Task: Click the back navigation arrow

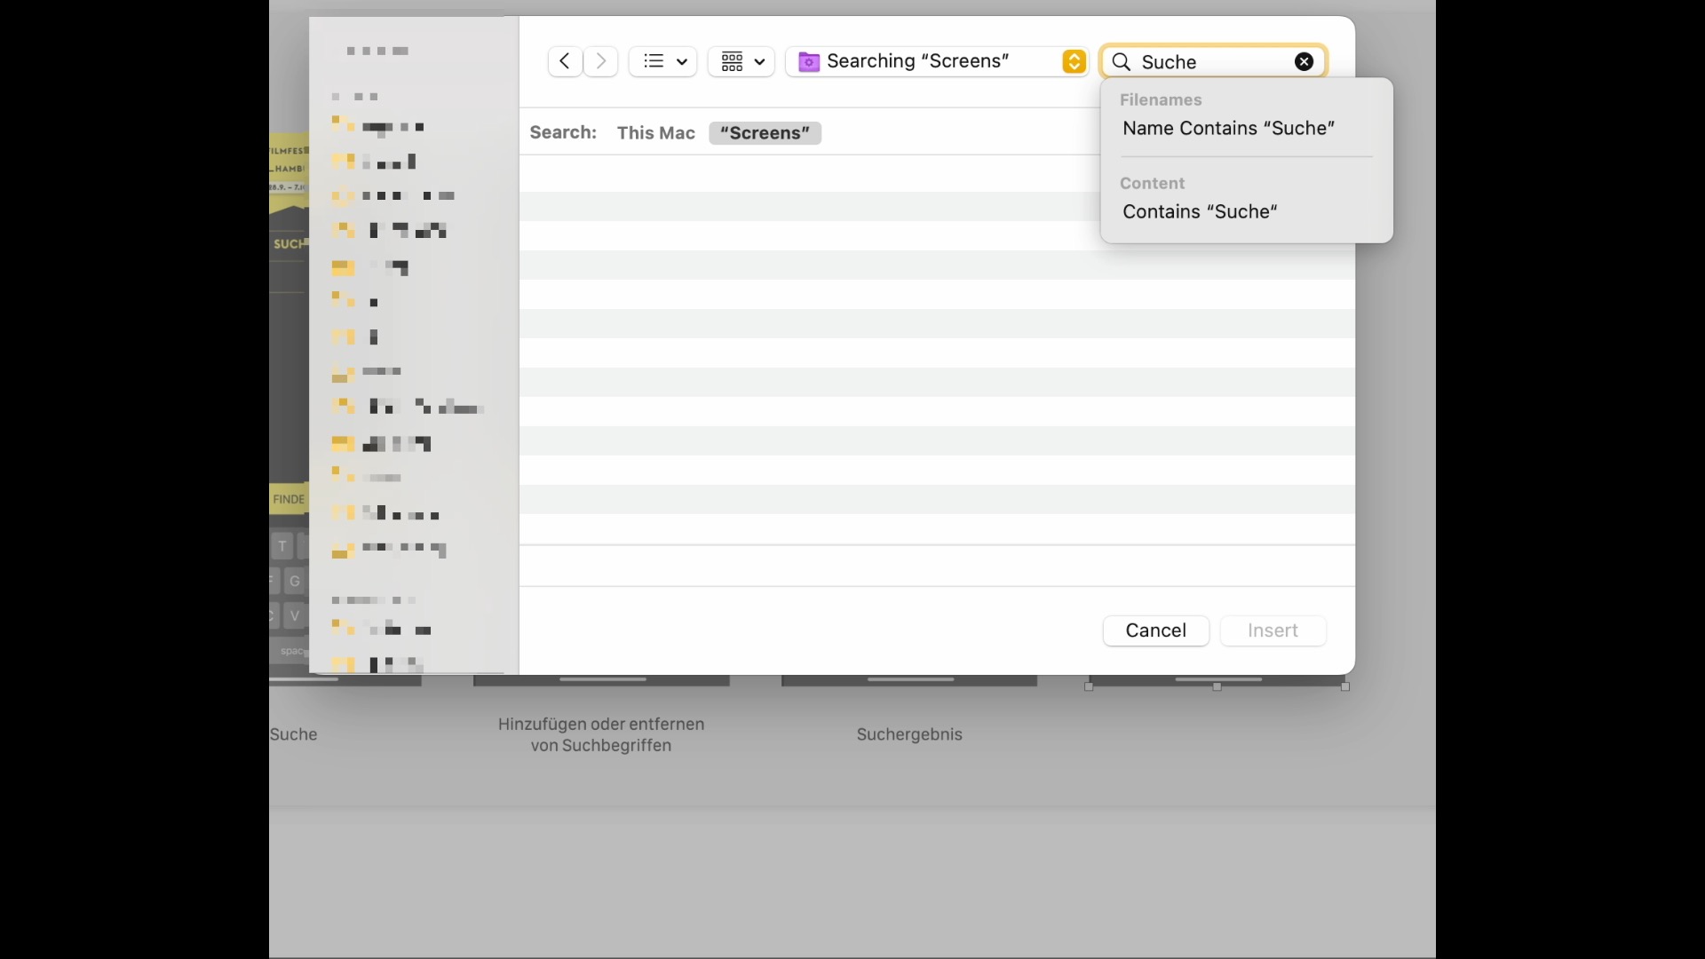Action: pos(565,61)
